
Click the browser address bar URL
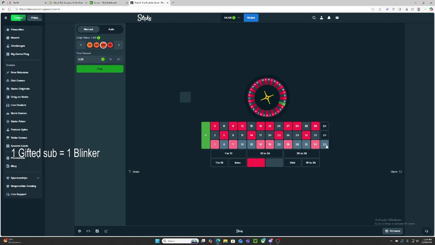click(x=40, y=9)
